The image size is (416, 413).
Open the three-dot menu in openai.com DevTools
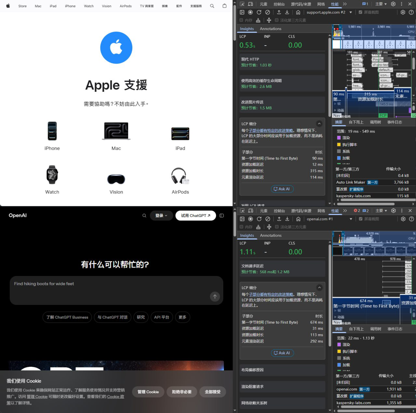pyautogui.click(x=402, y=211)
